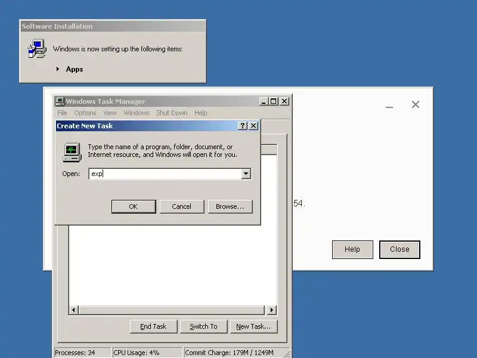Click the horizontal scrollbar track in Task Manager

pyautogui.click(x=172, y=310)
